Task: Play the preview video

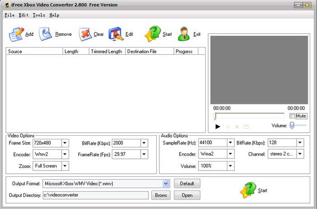Action: tap(218, 127)
